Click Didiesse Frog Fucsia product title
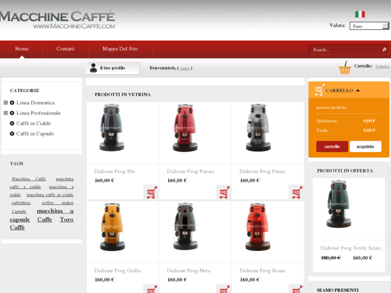391x293 pixels. pos(190,171)
